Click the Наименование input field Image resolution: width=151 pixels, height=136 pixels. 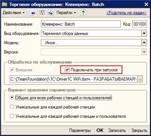pos(81,24)
